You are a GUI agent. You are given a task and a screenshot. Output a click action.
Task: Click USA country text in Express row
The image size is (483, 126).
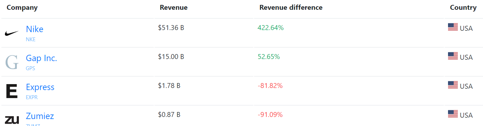coord(466,87)
